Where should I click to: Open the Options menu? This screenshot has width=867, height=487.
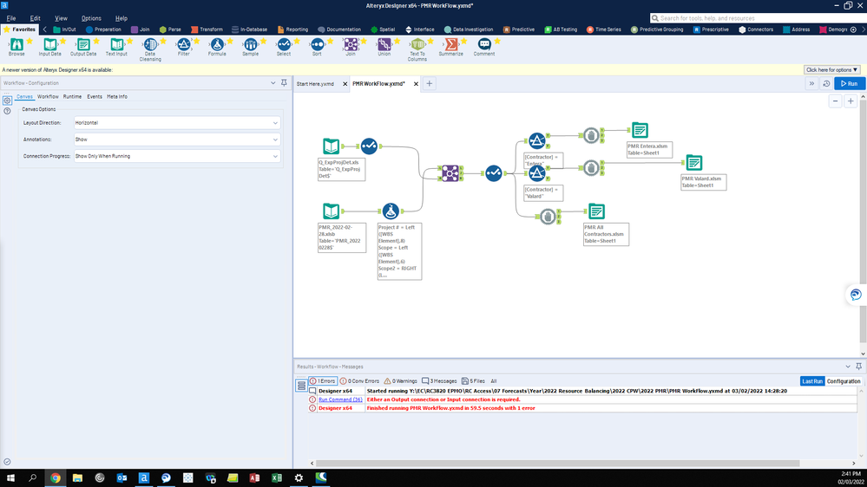91,17
